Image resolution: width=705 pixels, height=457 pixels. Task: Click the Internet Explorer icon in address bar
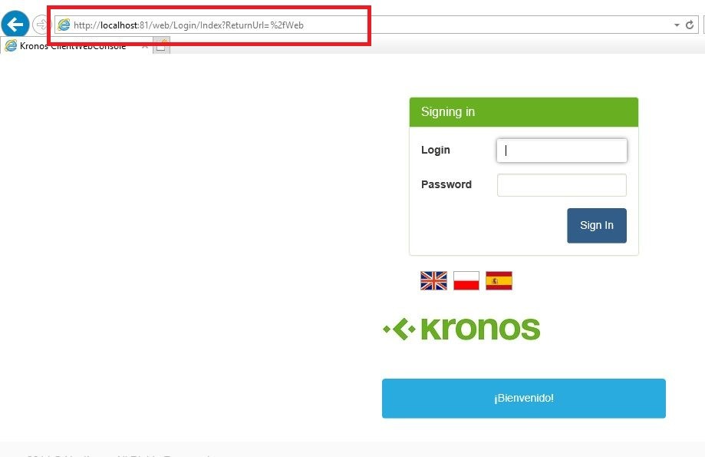[x=64, y=25]
